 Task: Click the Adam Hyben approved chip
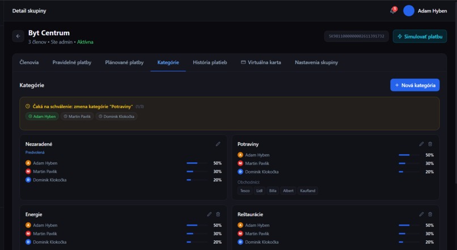point(42,116)
